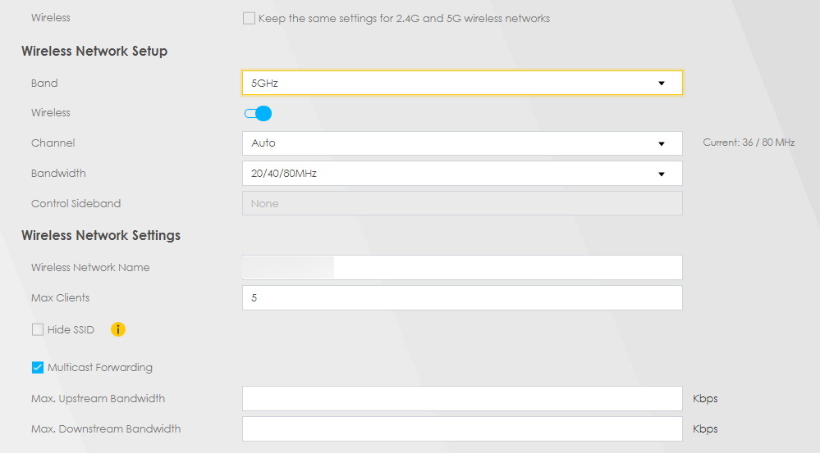Click the Wireless Network Settings heading
This screenshot has width=820, height=453.
tap(101, 235)
